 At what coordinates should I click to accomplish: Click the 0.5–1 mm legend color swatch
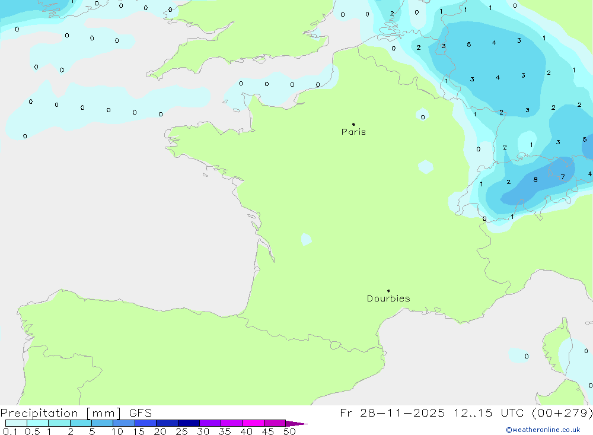[x=38, y=423]
